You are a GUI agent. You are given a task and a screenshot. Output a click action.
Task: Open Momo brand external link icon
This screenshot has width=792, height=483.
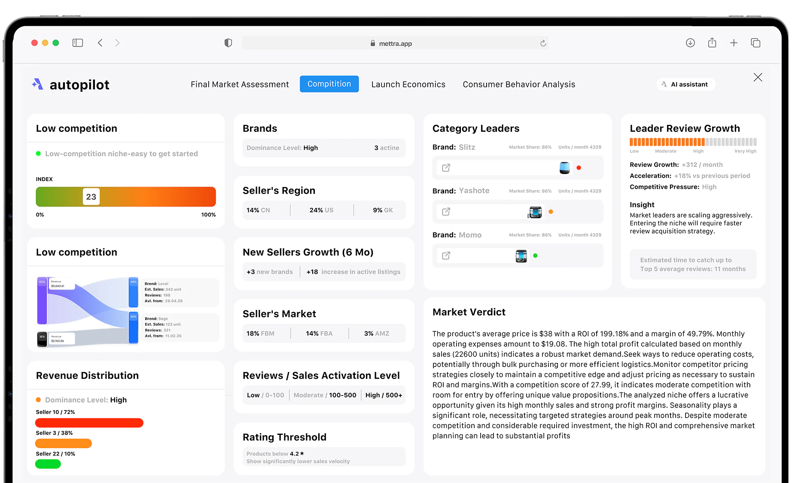[x=446, y=255]
